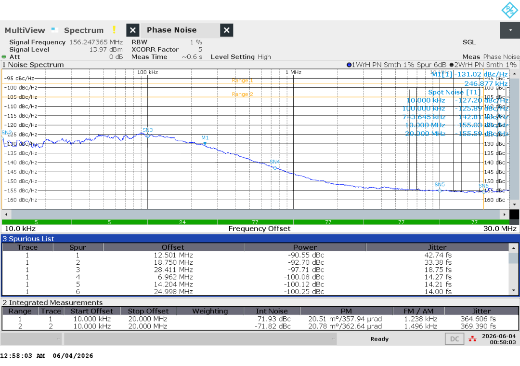Click the Rohde & Schwarz logo
The height and width of the screenshot is (366, 520).
[x=510, y=10]
